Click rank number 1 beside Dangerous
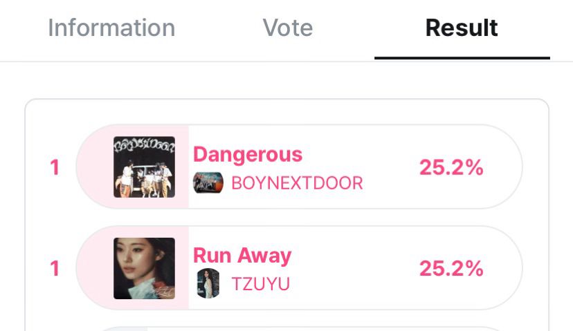 (55, 167)
